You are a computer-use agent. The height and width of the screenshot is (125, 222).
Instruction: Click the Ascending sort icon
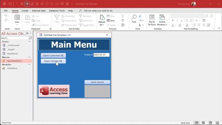[63, 16]
